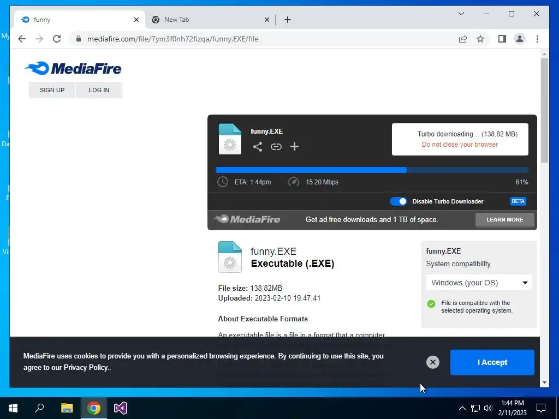Image resolution: width=559 pixels, height=419 pixels.
Task: Click the 'ETA: 1:44pm' text
Action: [252, 182]
